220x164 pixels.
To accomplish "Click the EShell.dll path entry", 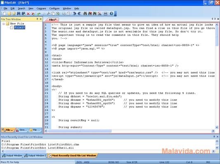I will coord(38,148).
